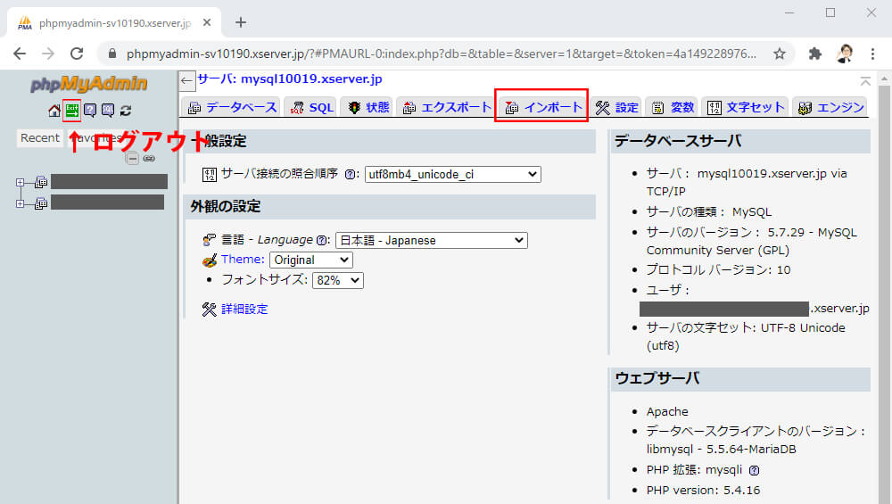
Task: Open the エンジン tab
Action: click(x=830, y=107)
